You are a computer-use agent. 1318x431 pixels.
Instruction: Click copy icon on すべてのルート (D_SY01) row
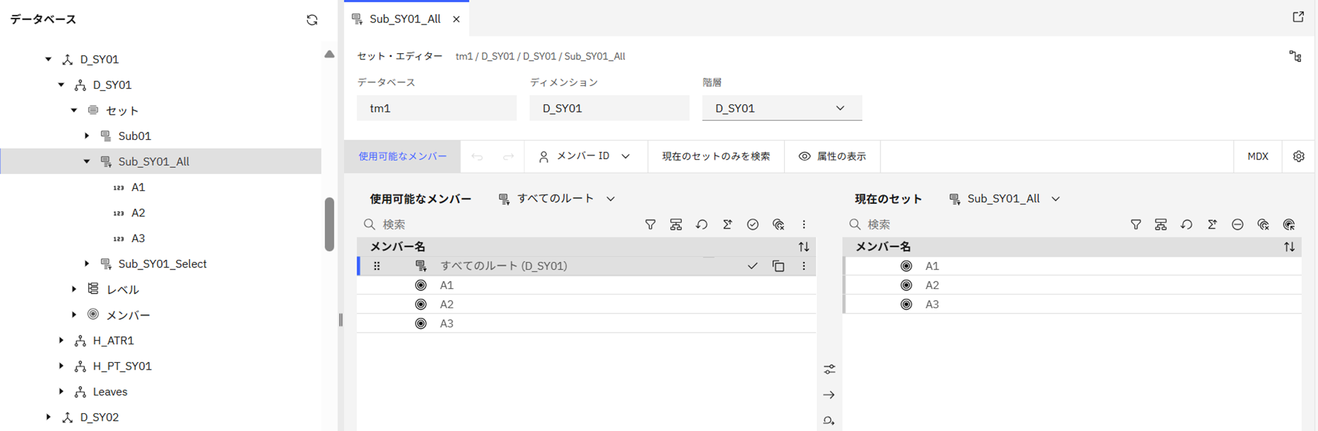[x=778, y=266]
